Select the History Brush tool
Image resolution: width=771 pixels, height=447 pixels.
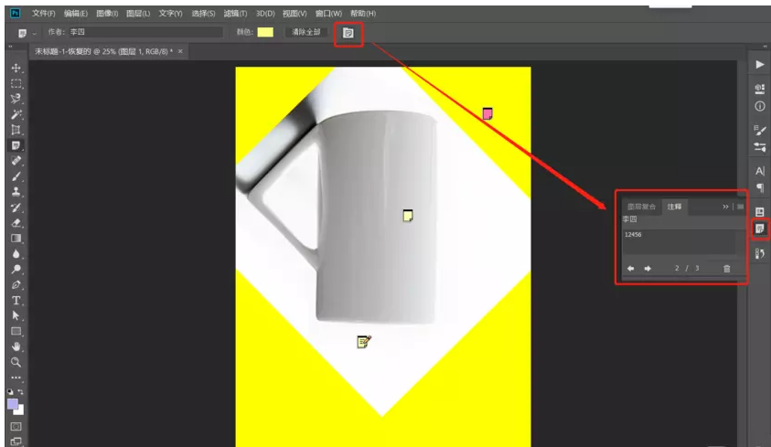tap(16, 208)
